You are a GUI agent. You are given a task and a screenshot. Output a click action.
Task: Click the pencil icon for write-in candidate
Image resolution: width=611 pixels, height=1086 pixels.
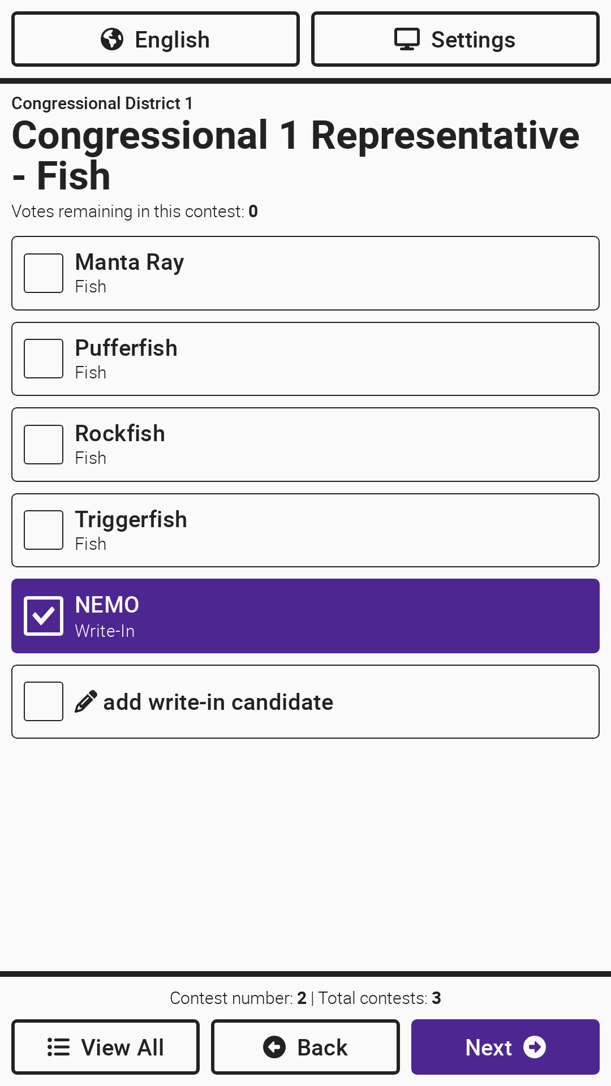tap(86, 701)
